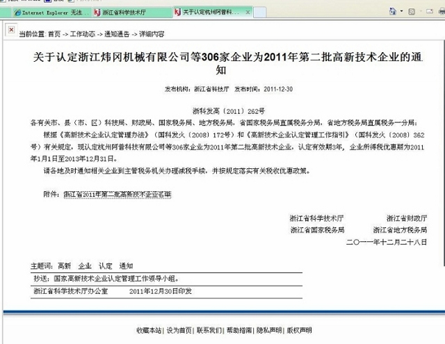
Task: Open the 联系我们 footer link
Action: [x=209, y=329]
